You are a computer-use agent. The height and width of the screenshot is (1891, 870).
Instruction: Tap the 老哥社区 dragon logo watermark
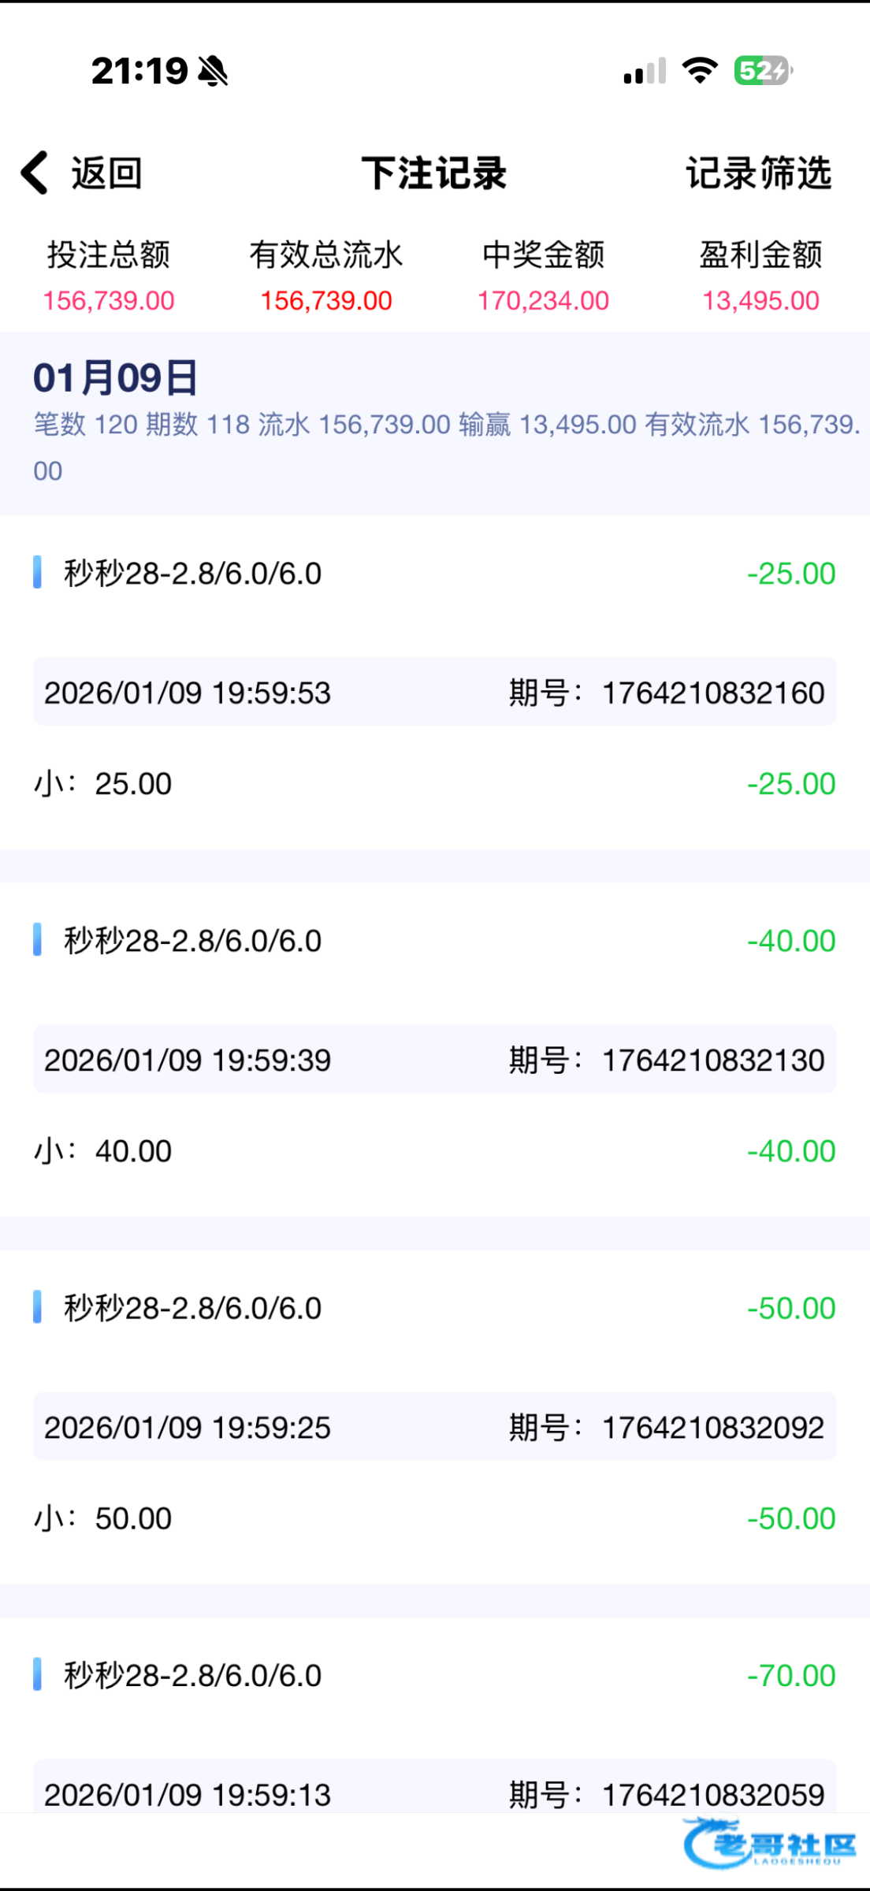[x=769, y=1845]
